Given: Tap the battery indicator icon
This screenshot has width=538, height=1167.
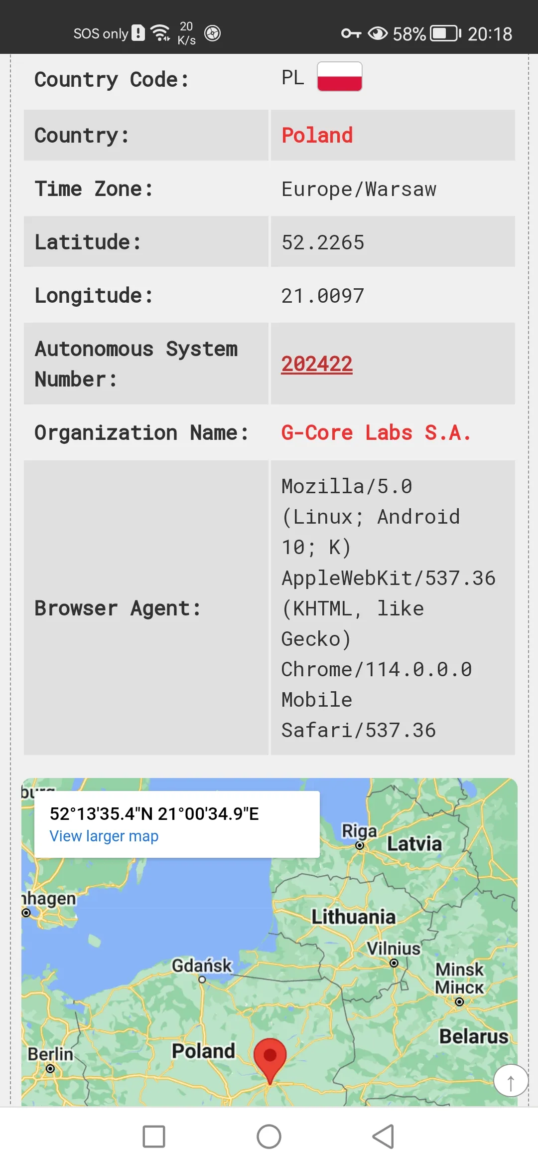Looking at the screenshot, I should (x=446, y=33).
